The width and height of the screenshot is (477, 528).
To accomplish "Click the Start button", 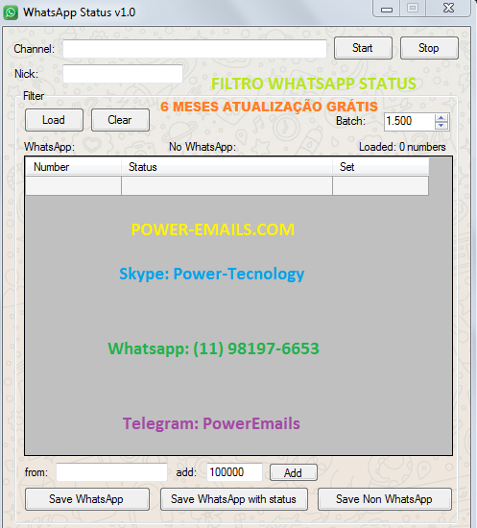I will pyautogui.click(x=363, y=48).
